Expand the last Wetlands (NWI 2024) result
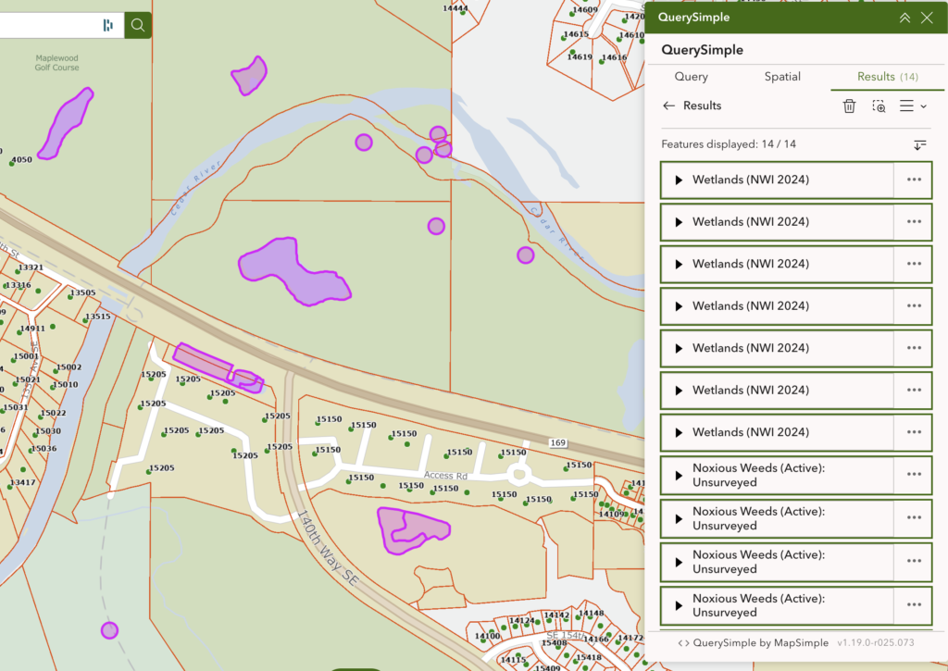 pos(679,432)
